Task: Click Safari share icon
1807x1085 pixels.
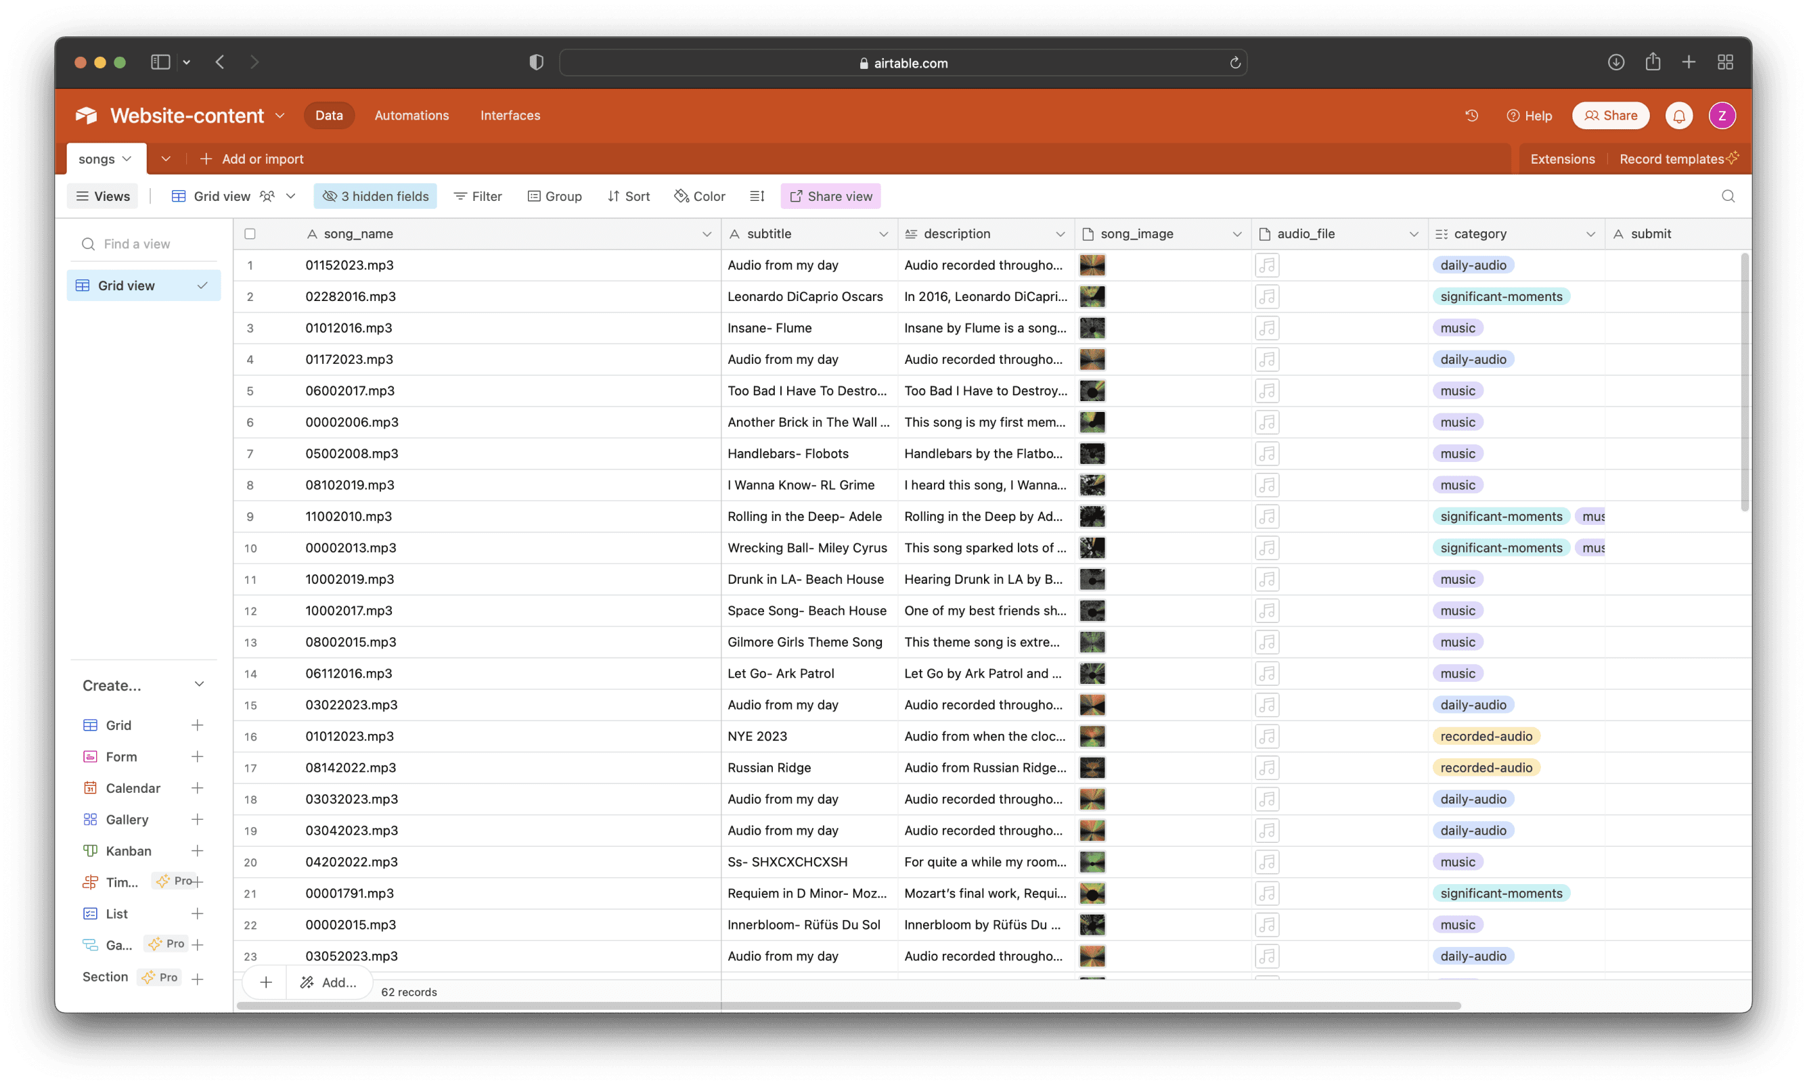Action: [x=1653, y=62]
